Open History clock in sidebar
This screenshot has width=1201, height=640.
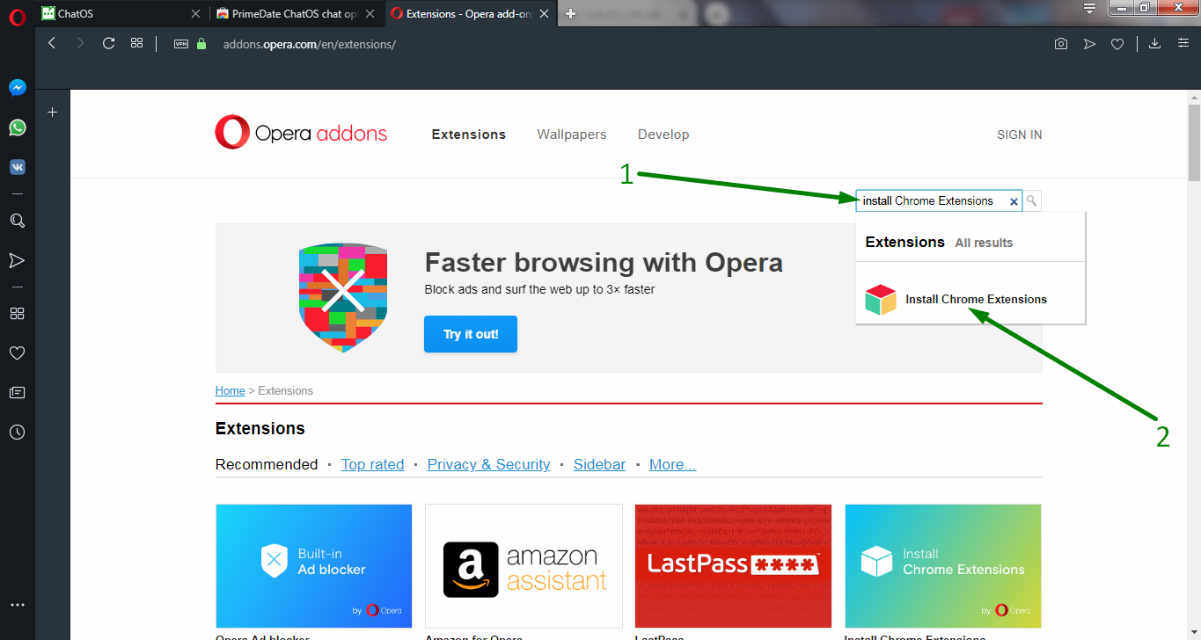click(17, 432)
